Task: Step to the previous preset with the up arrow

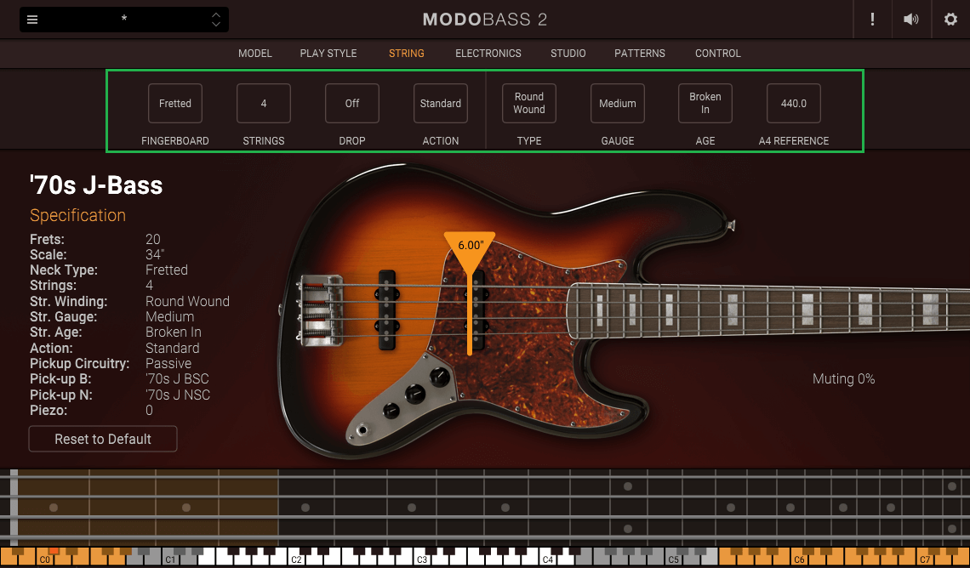Action: tap(216, 14)
